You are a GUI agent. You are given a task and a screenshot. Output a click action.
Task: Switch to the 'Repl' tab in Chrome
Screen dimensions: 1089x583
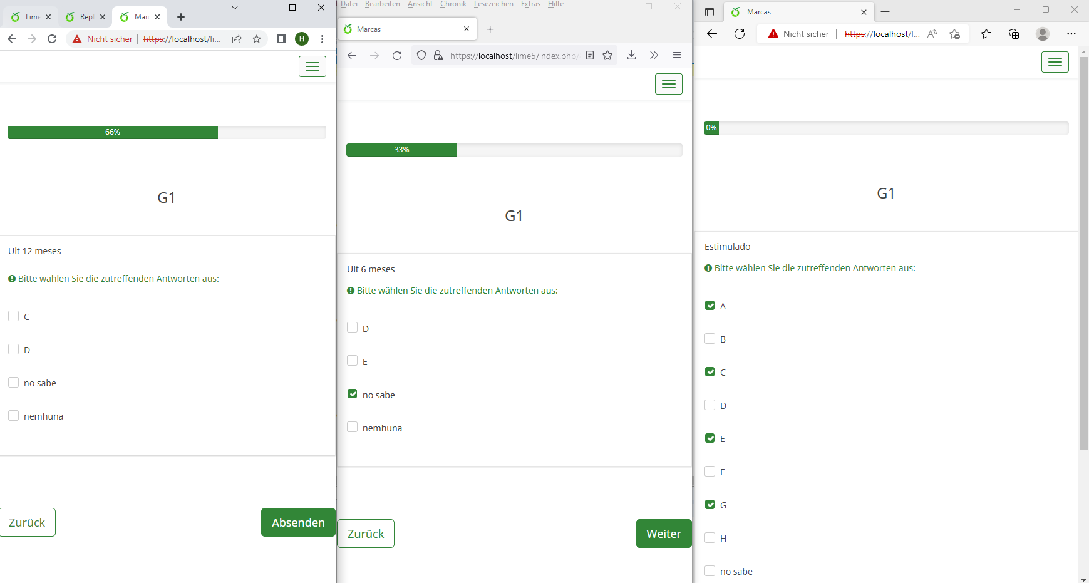83,17
